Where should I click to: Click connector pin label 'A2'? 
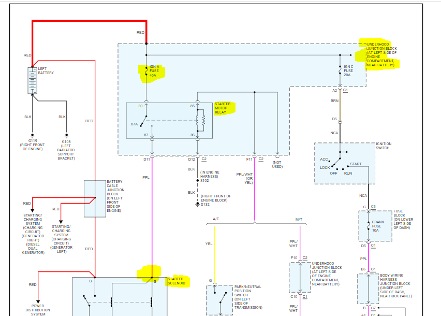click(x=334, y=90)
